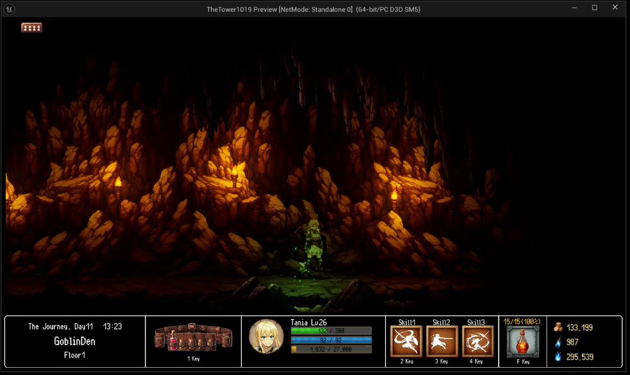Click the potion count 15/15(100%) label
Viewport: 630px width, 375px height.
[522, 321]
